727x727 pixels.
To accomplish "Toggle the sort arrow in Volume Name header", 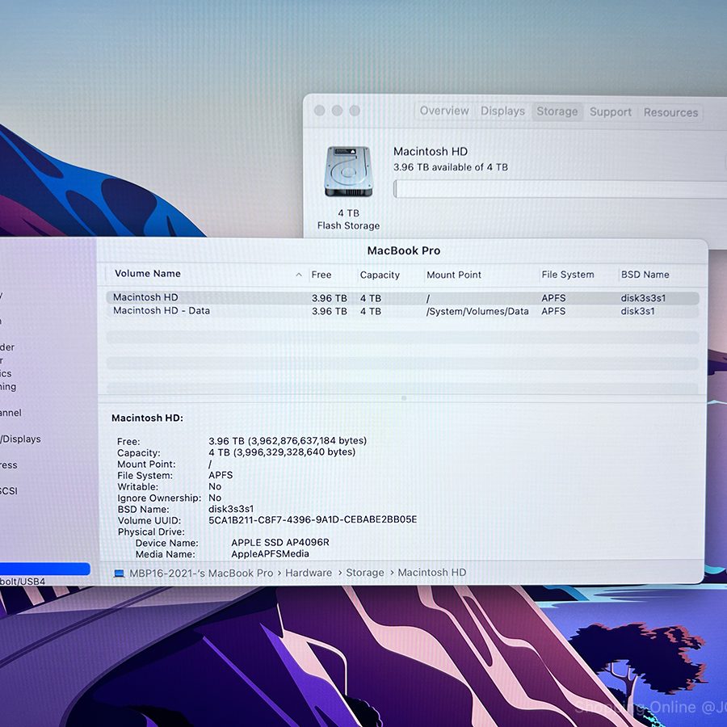I will point(299,275).
